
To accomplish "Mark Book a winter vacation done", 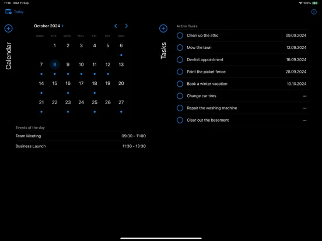I will 180,84.
